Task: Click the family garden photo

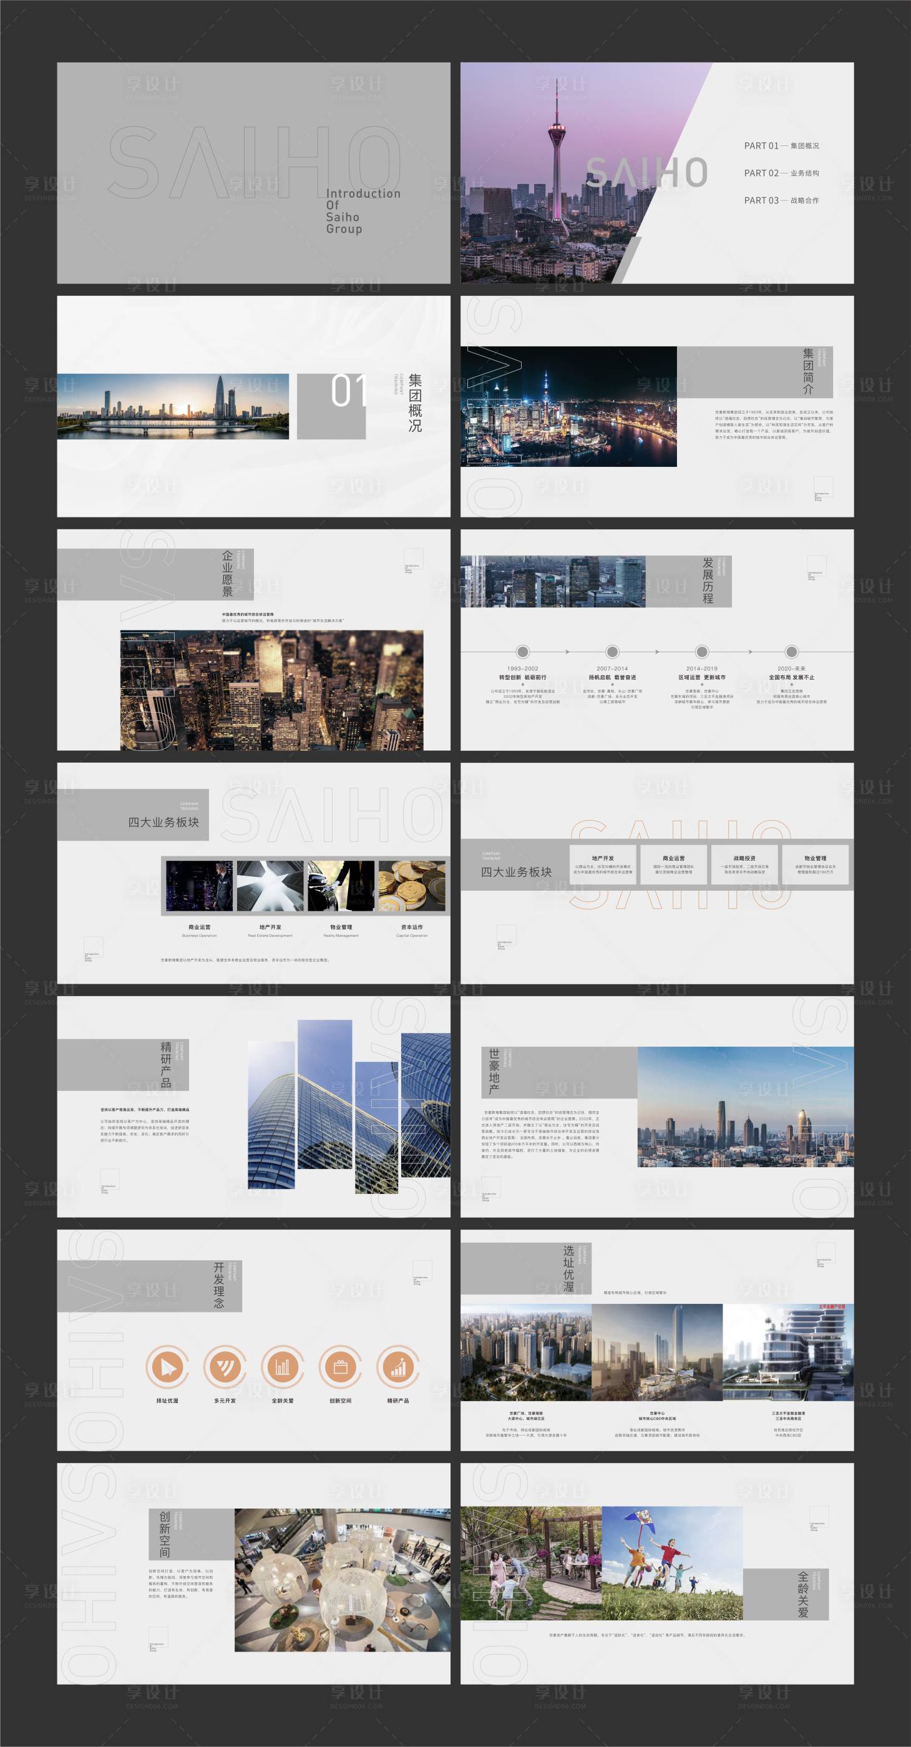Action: tap(531, 1564)
